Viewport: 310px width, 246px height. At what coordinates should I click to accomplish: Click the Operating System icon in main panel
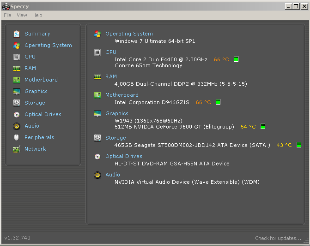click(x=97, y=34)
